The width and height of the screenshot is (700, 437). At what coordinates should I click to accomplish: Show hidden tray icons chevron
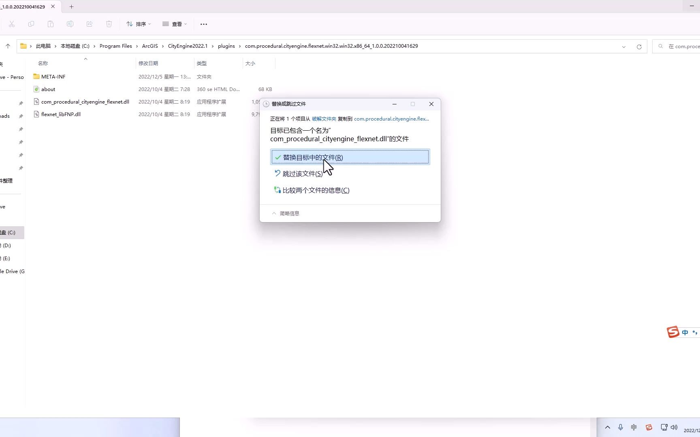[608, 427]
